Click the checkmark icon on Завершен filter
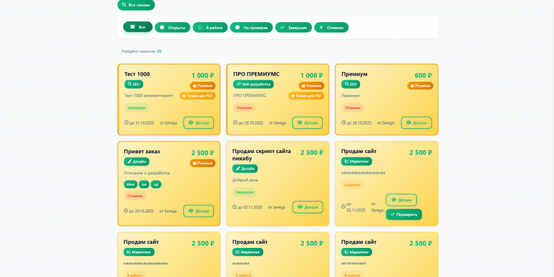Viewport: 554px width, 277px height. [282, 27]
